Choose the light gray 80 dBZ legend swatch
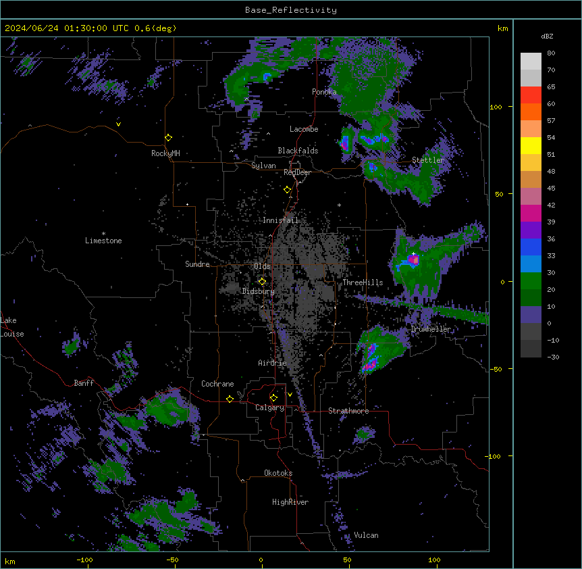 (531, 61)
